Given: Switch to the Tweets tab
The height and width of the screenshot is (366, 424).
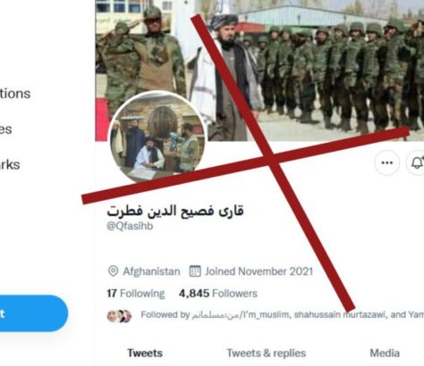Looking at the screenshot, I should coord(145,354).
